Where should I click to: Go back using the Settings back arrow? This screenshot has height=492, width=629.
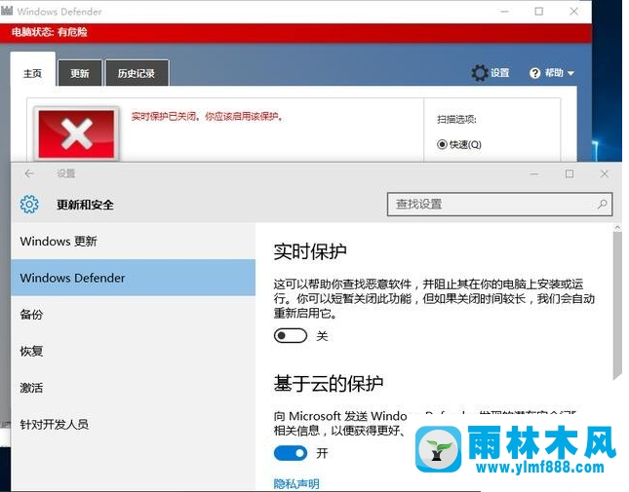[x=29, y=173]
